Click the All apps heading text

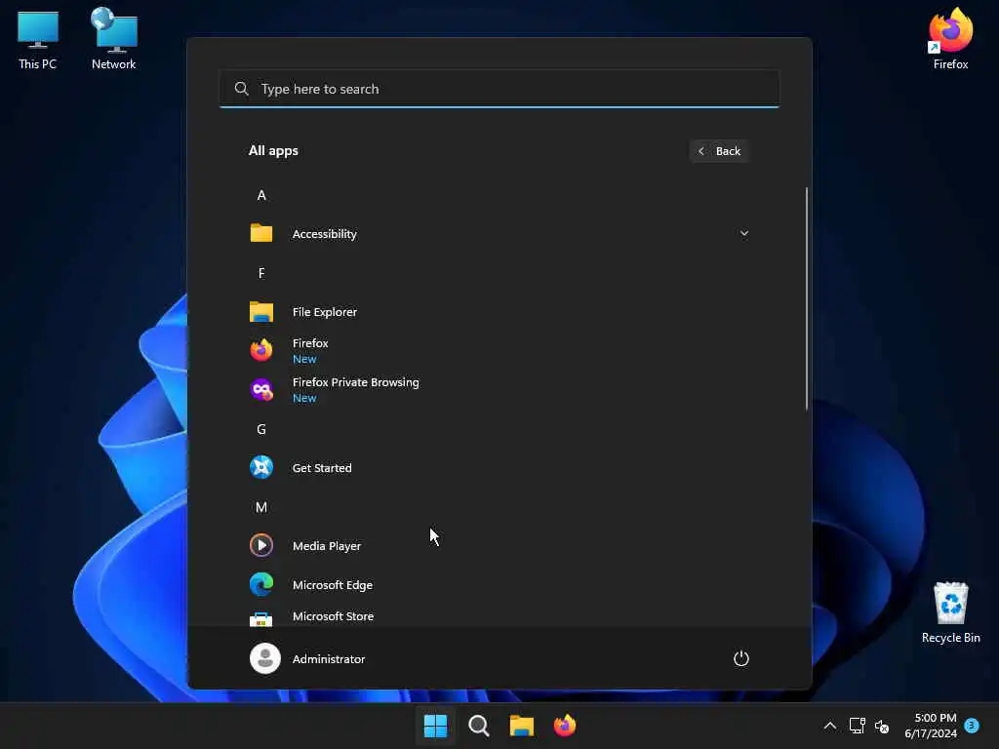click(273, 151)
